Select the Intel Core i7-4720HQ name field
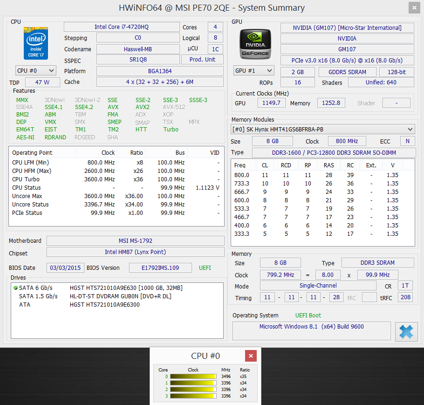The height and width of the screenshot is (405, 424). coord(122,27)
